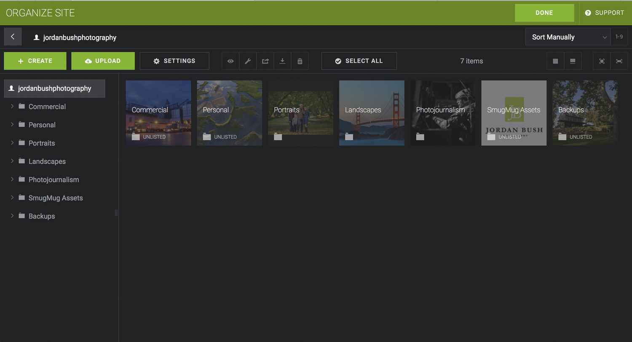Open the Sort Manually dropdown
The height and width of the screenshot is (342, 632).
pos(568,37)
